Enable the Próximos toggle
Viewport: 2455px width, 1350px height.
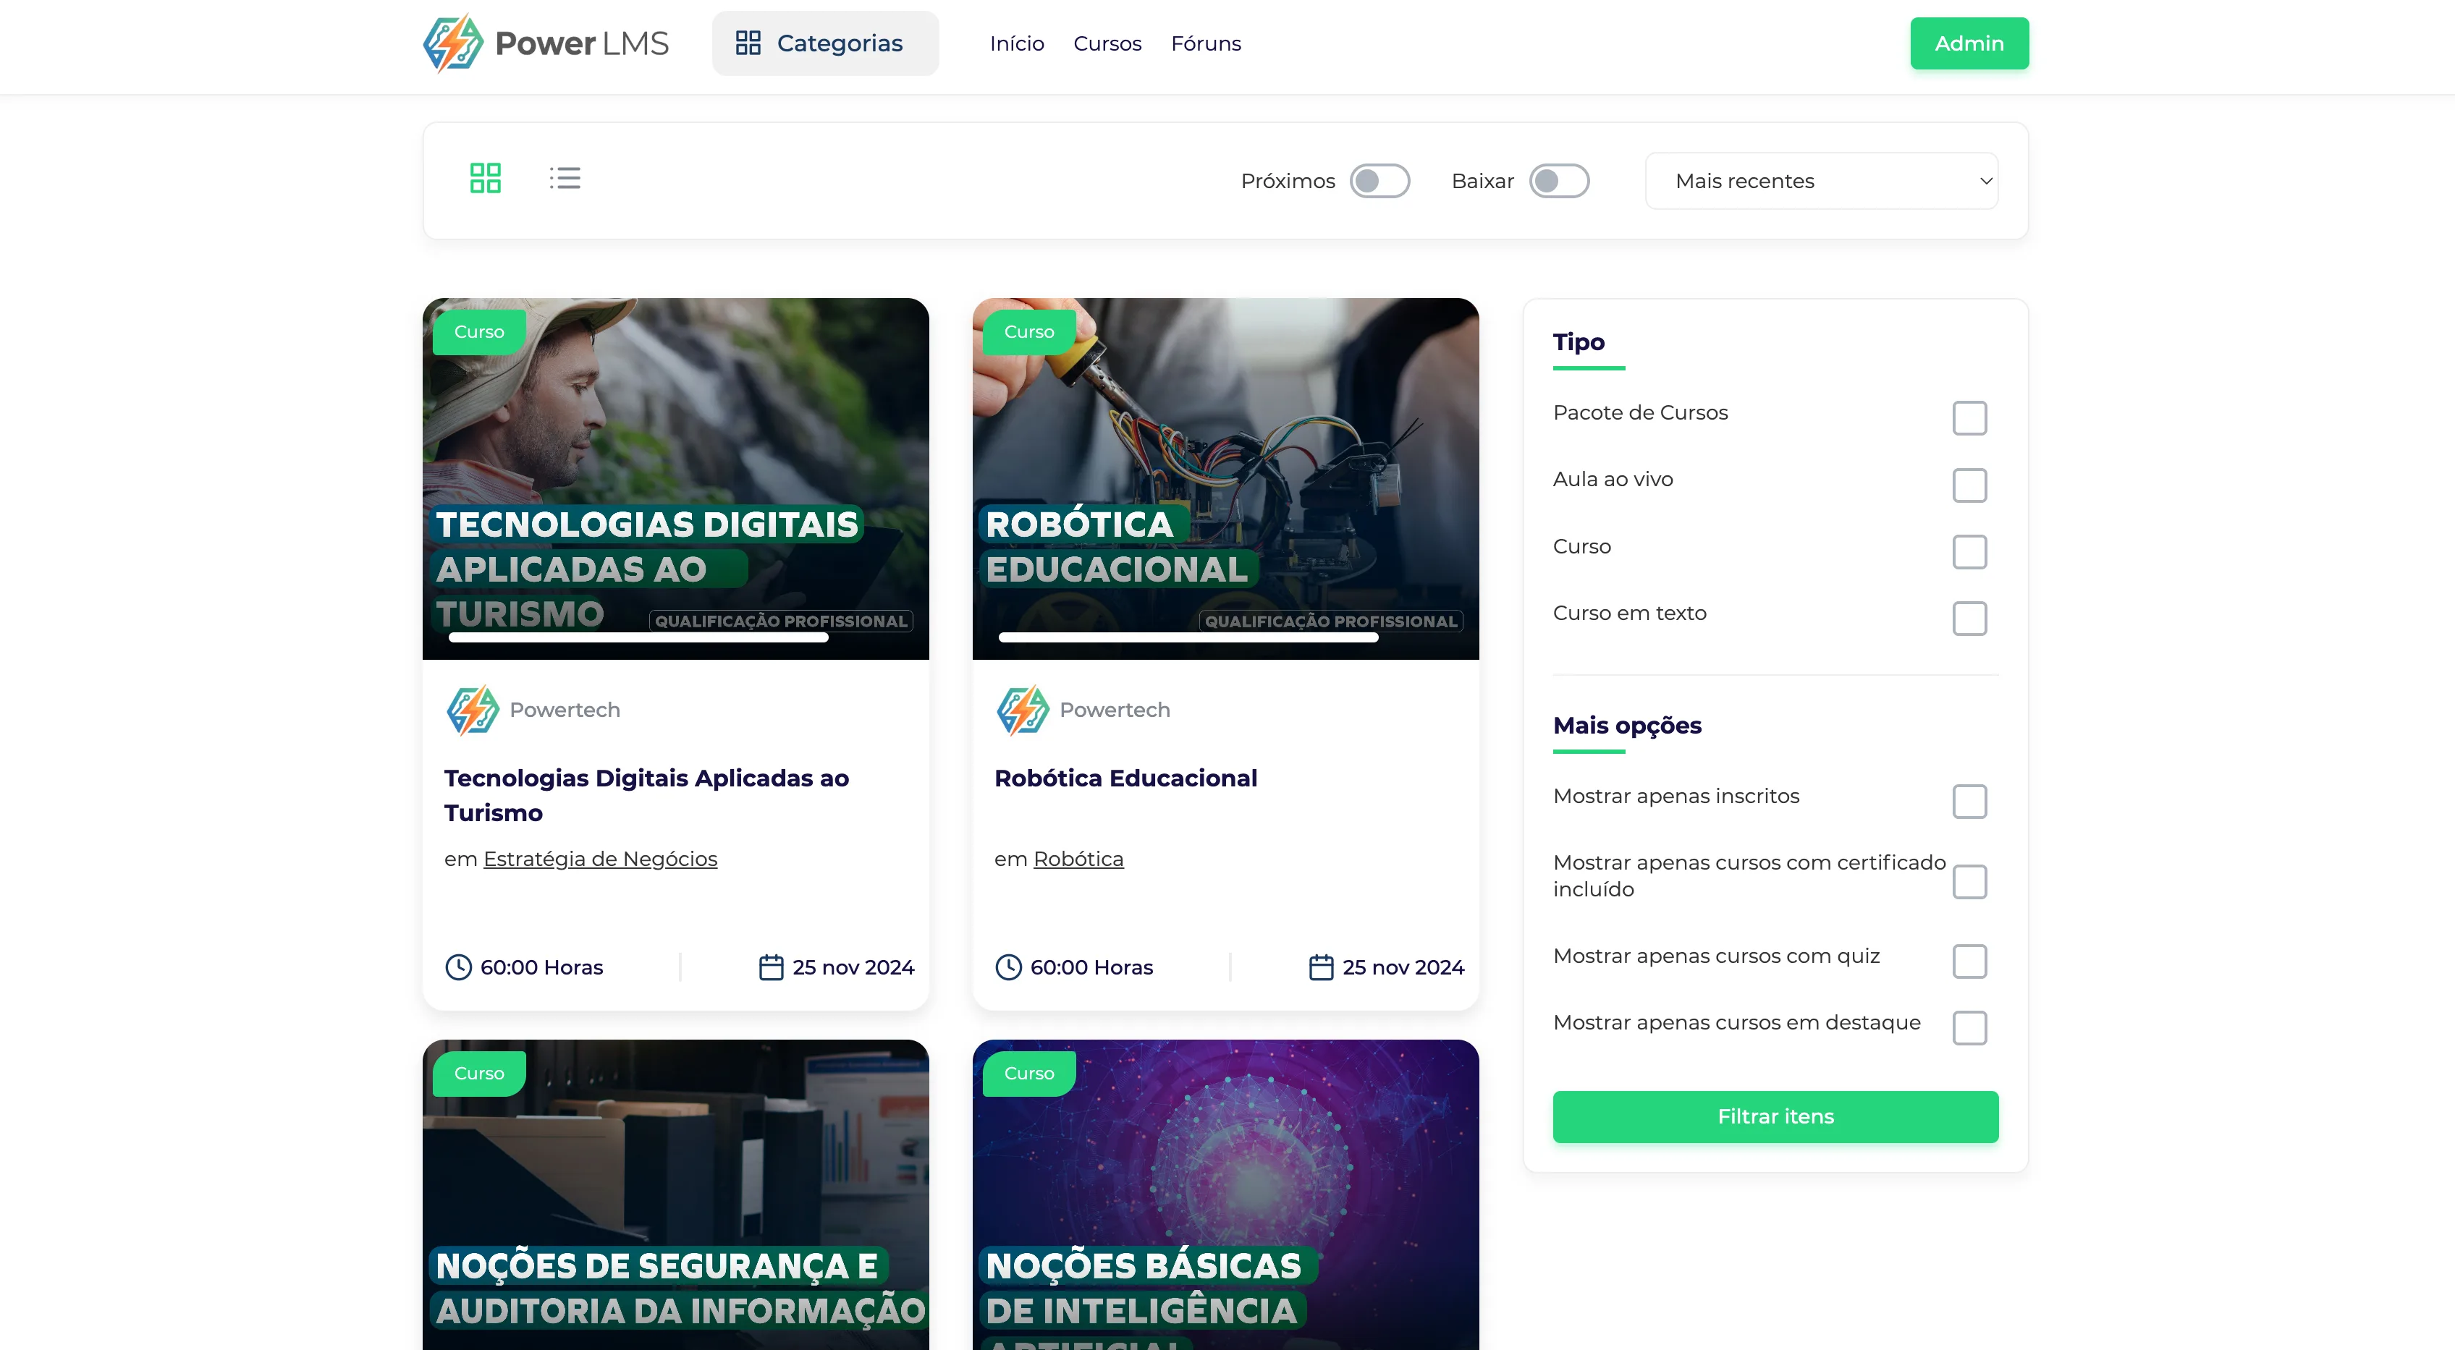1379,181
